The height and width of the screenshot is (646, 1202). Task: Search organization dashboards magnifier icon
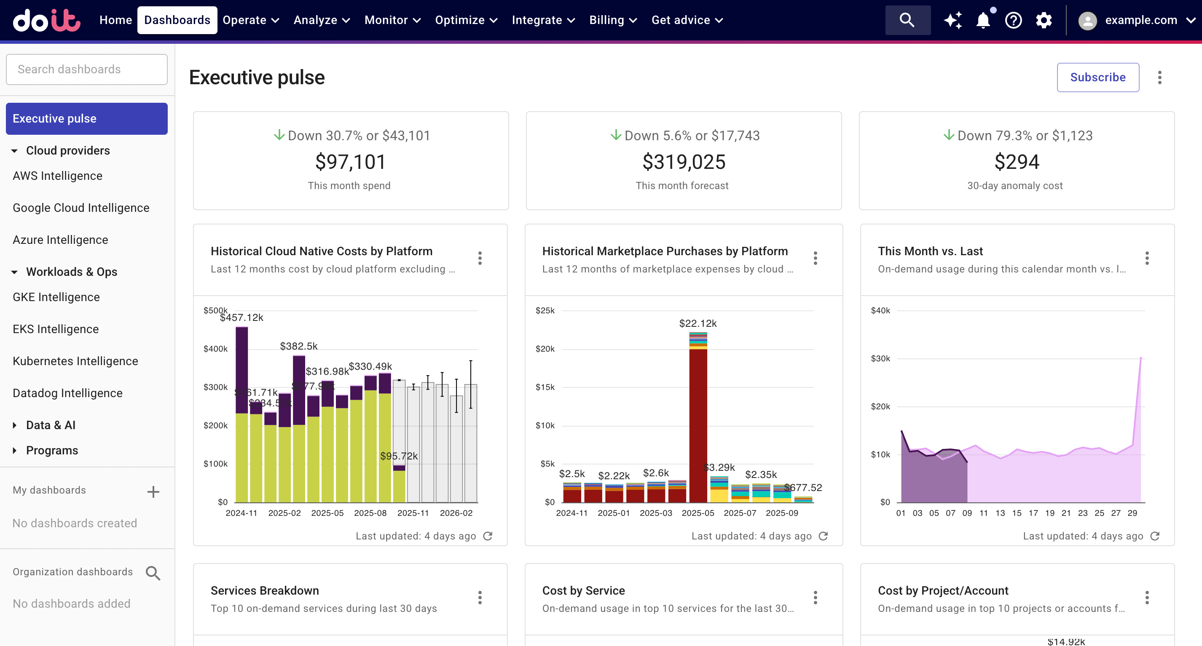153,573
